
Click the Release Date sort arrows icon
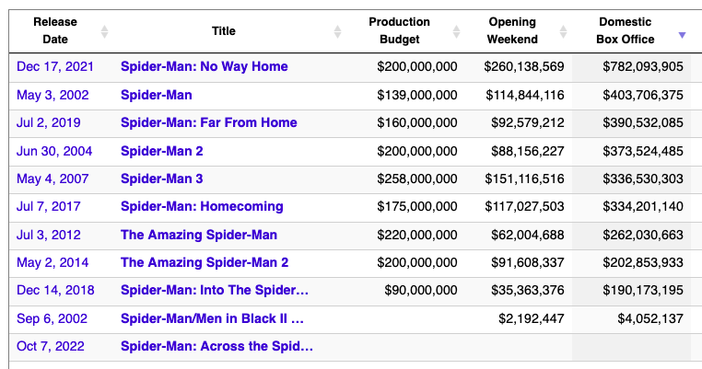tap(104, 31)
